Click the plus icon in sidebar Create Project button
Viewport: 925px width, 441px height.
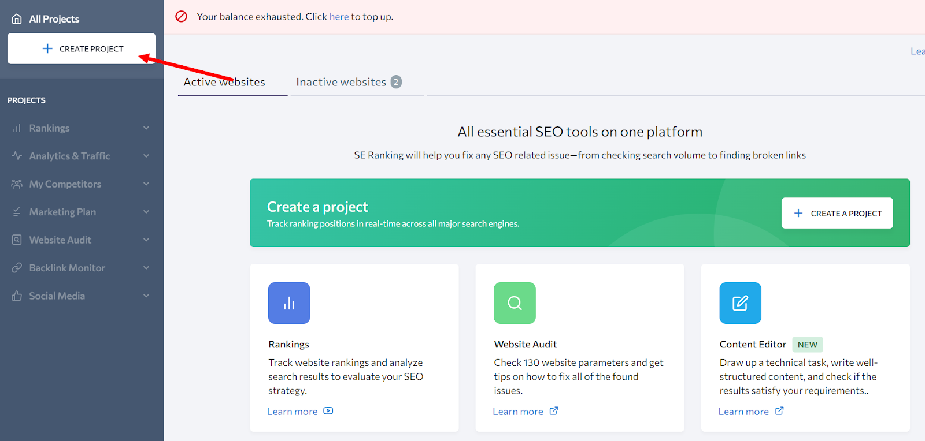(47, 48)
